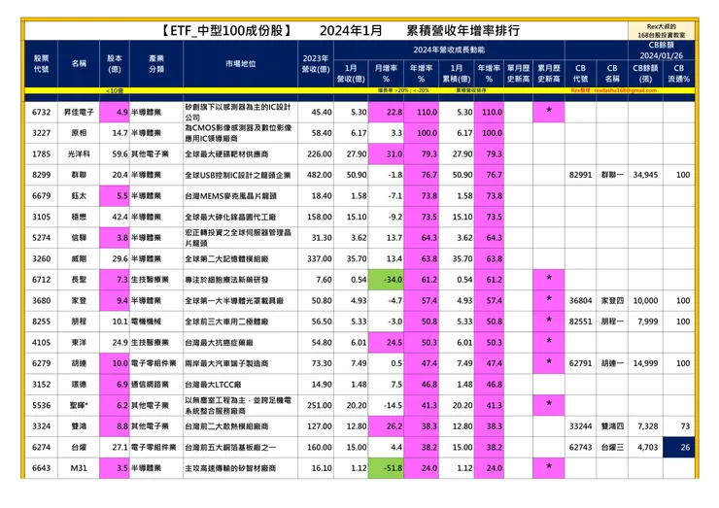Select 2023 revenue value 251.00
The image size is (719, 508).
point(320,405)
